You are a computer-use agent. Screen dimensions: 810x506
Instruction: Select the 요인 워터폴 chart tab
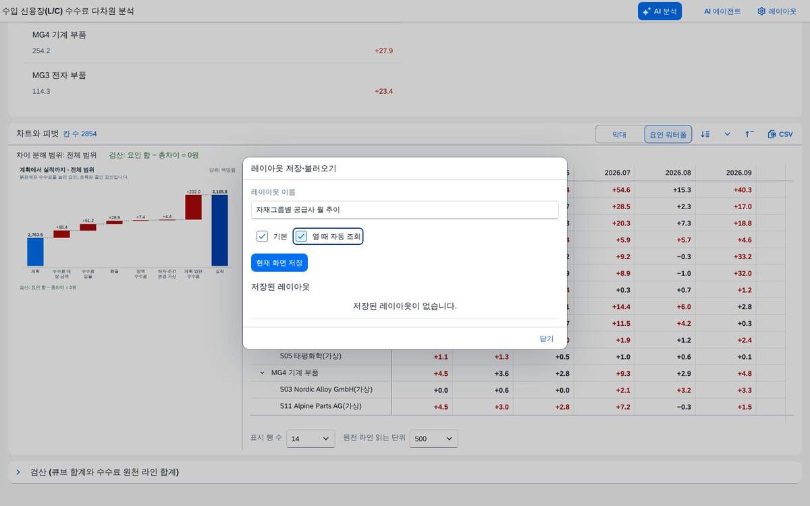668,134
